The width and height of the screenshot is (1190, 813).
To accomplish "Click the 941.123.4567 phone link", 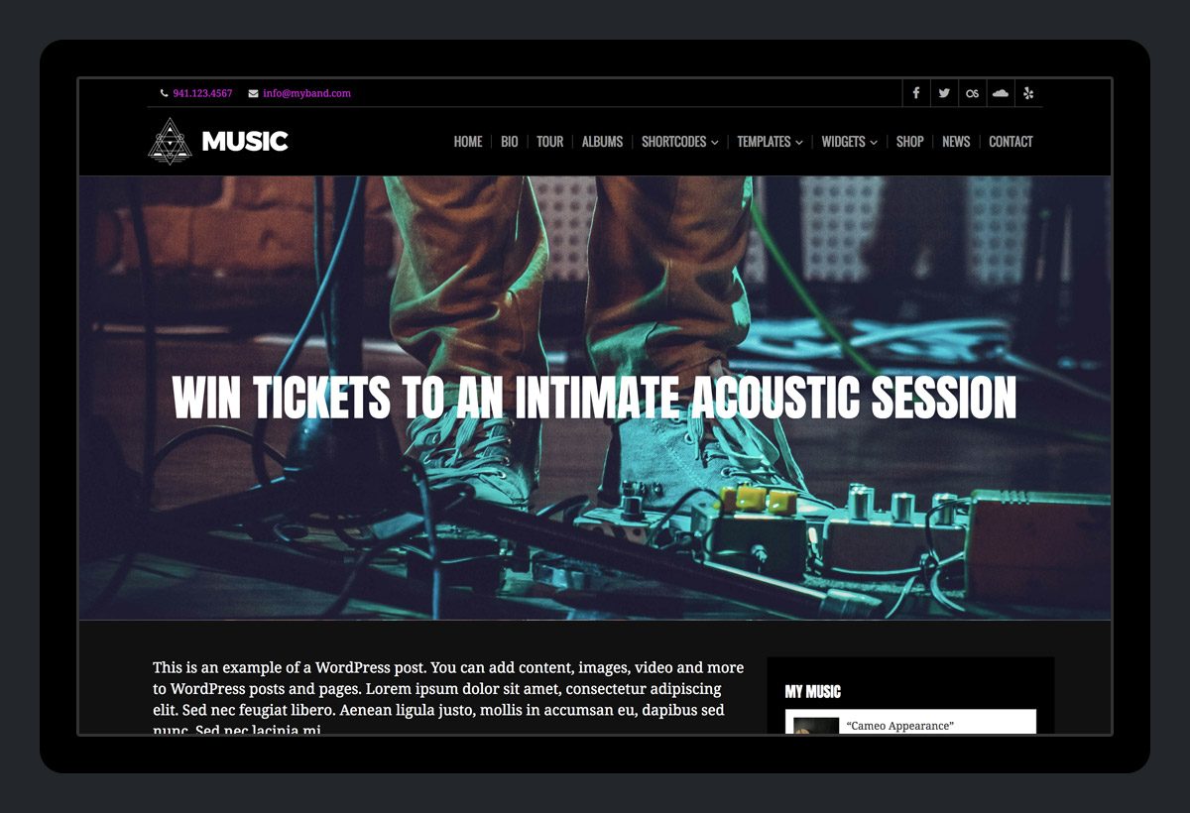I will coord(202,93).
